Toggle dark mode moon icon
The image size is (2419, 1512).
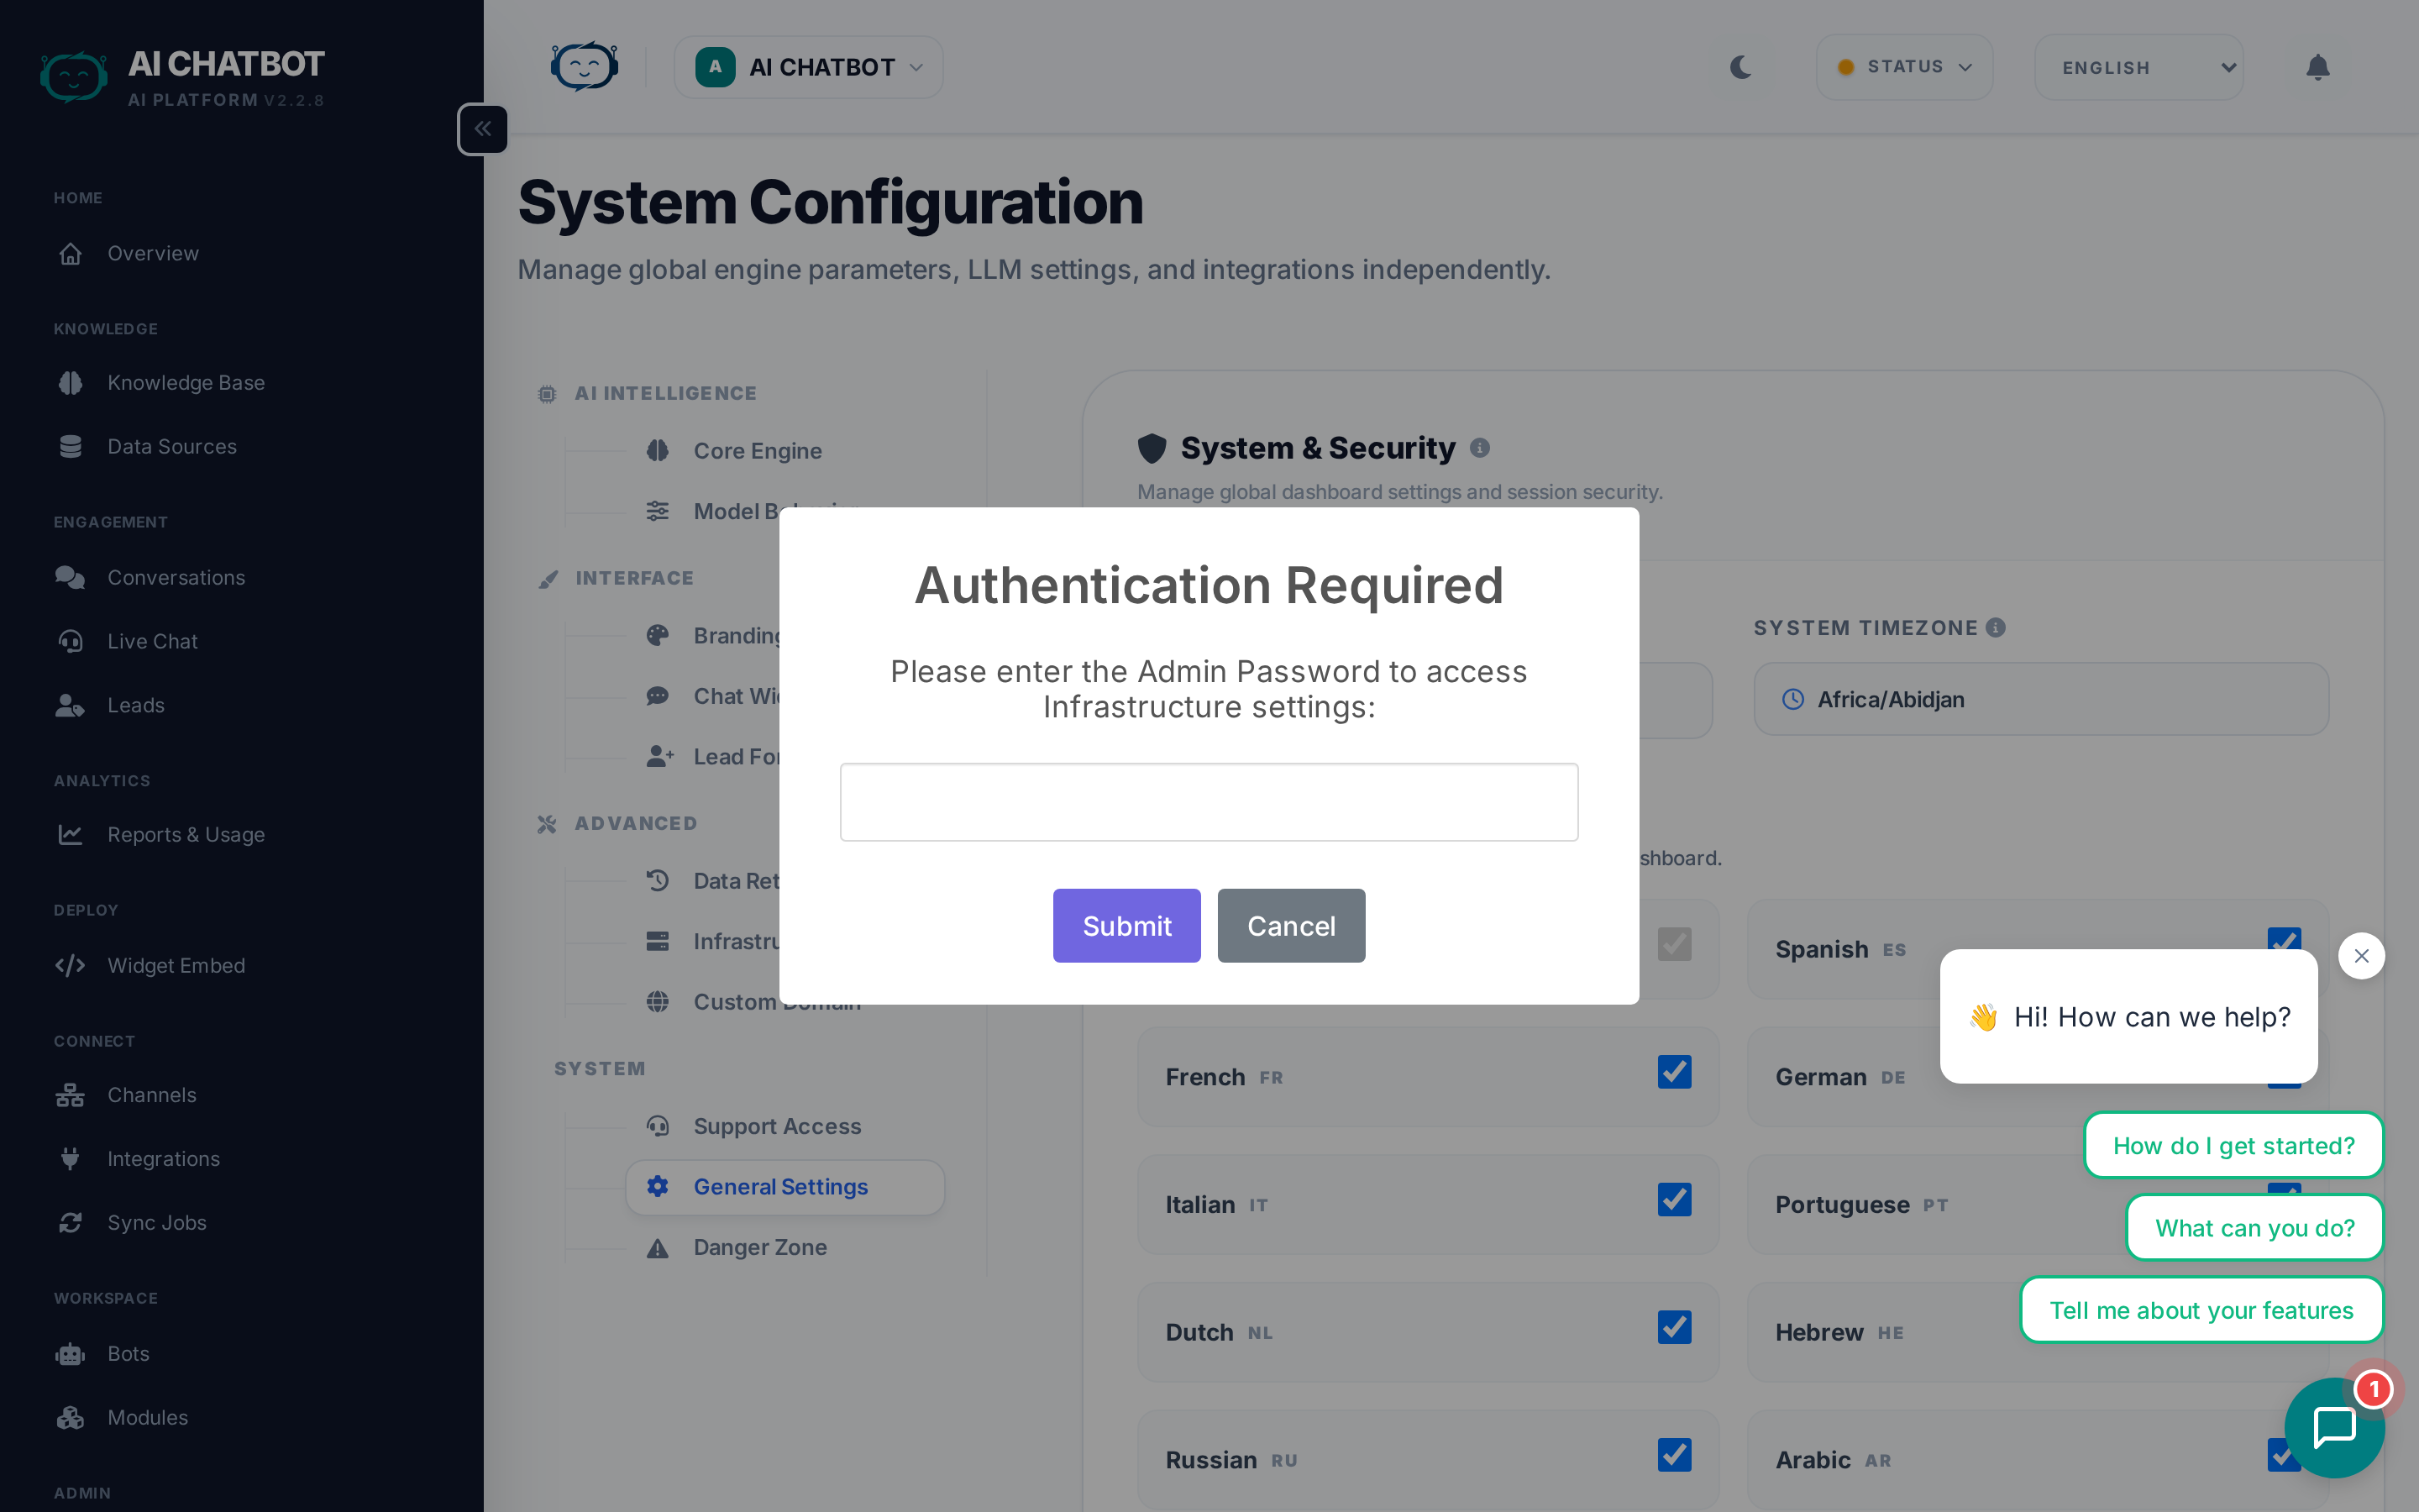tap(1740, 67)
